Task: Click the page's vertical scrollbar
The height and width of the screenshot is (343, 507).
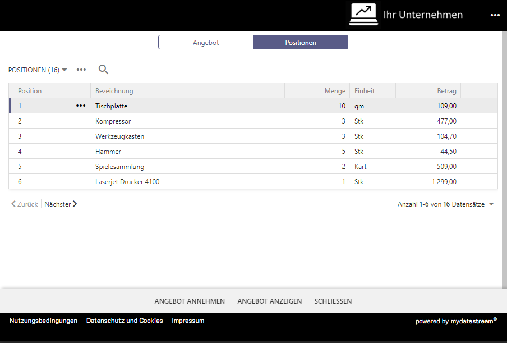Action: [504, 159]
